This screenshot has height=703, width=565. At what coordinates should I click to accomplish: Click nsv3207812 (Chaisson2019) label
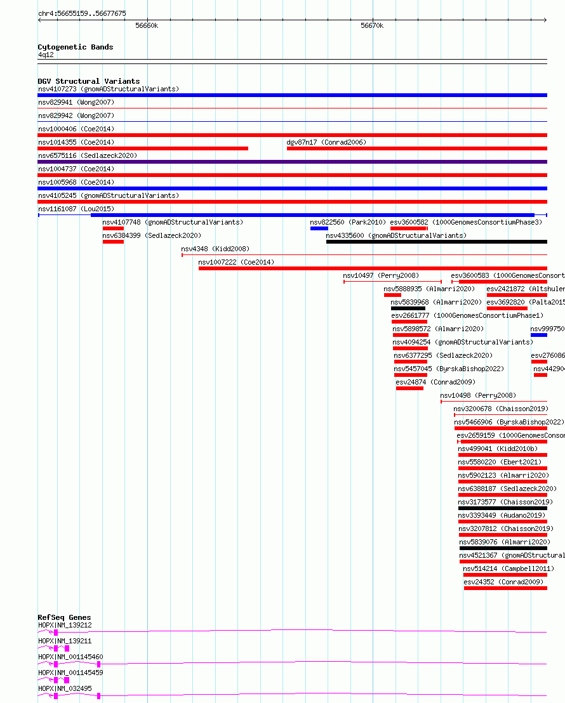click(x=506, y=529)
